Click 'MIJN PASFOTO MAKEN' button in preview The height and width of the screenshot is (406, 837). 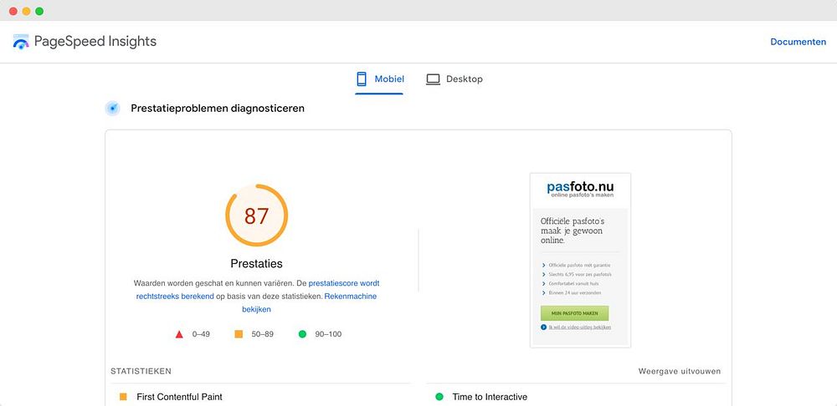574,313
